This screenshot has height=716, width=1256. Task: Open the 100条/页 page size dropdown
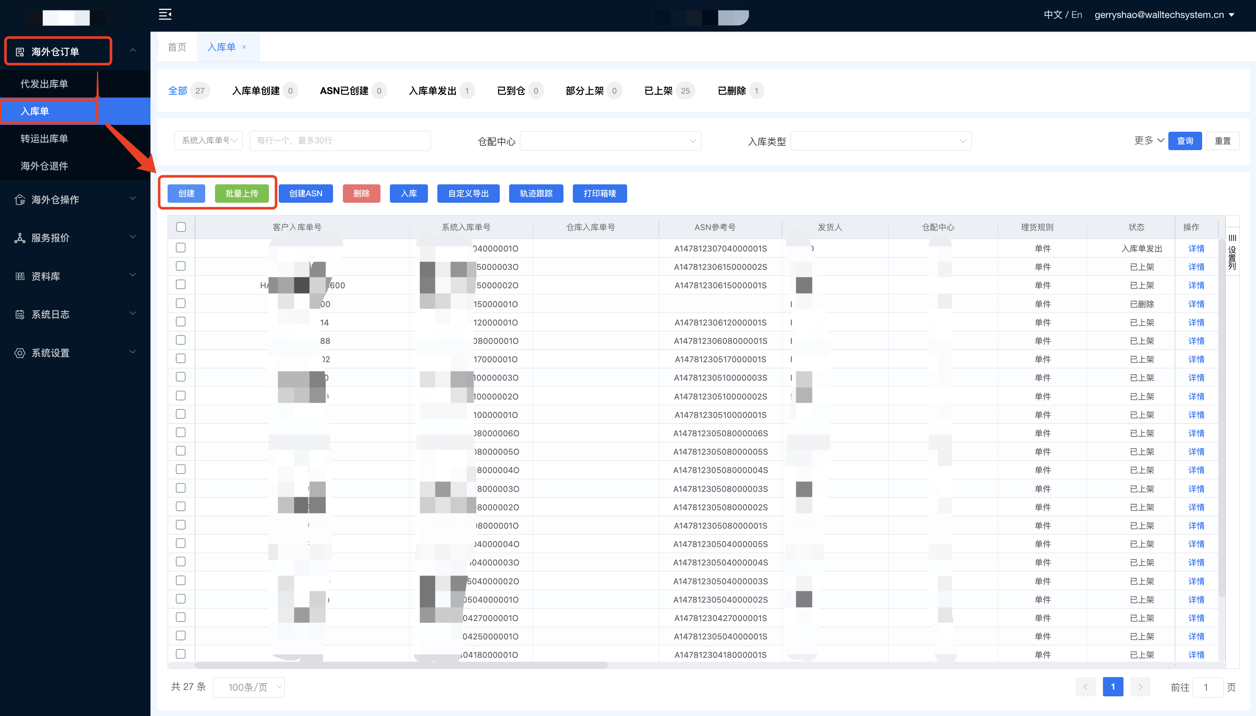point(249,687)
